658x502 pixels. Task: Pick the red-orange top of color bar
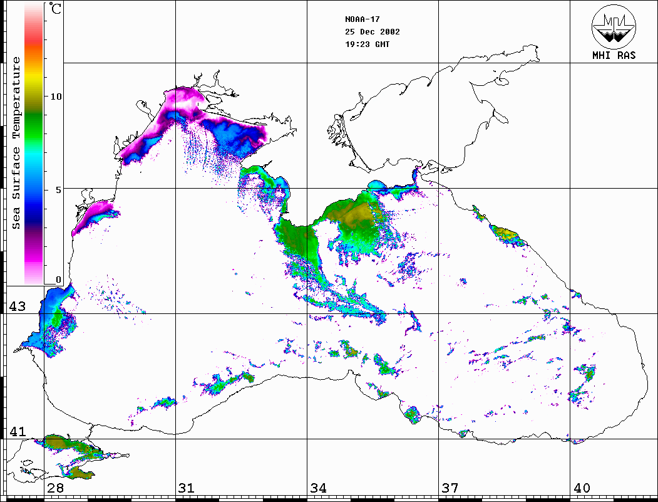[34, 42]
